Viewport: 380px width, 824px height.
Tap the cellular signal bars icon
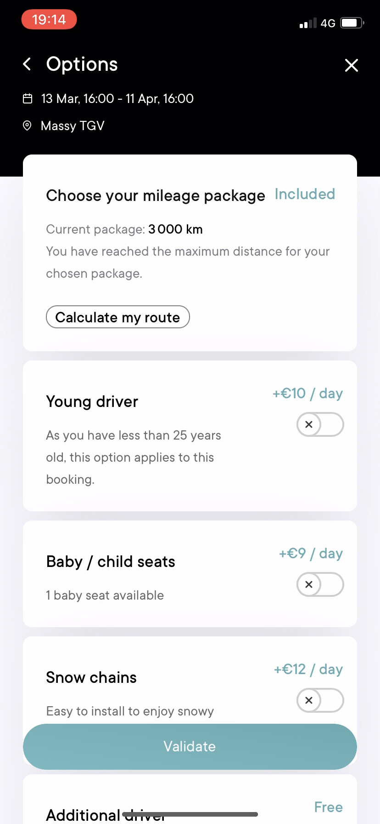pyautogui.click(x=308, y=23)
